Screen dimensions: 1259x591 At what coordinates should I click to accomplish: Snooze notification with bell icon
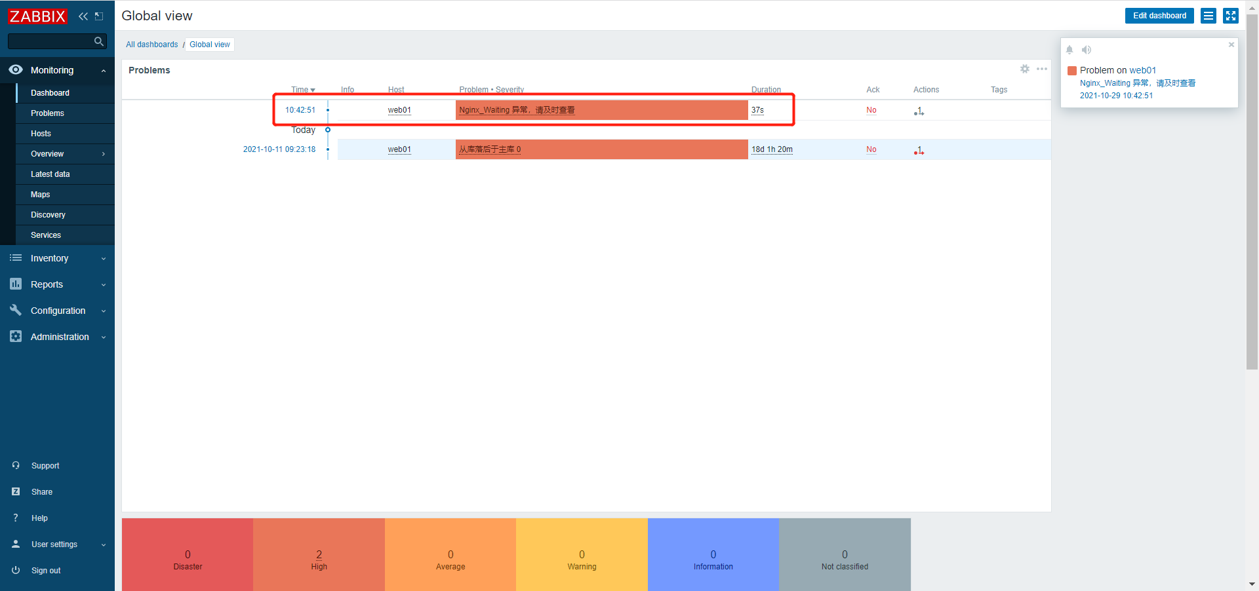click(x=1069, y=50)
